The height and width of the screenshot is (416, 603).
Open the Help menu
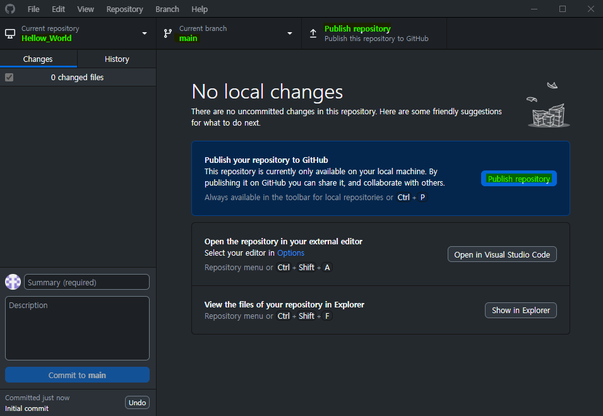200,9
